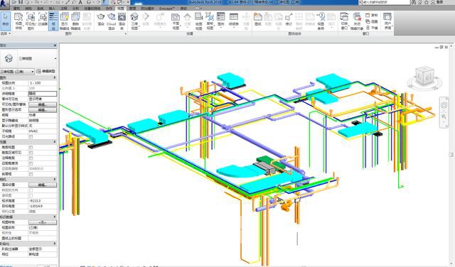The image size is (455, 267).
Task: Open the 三维视图 type selector dropdown
Action: (28, 58)
